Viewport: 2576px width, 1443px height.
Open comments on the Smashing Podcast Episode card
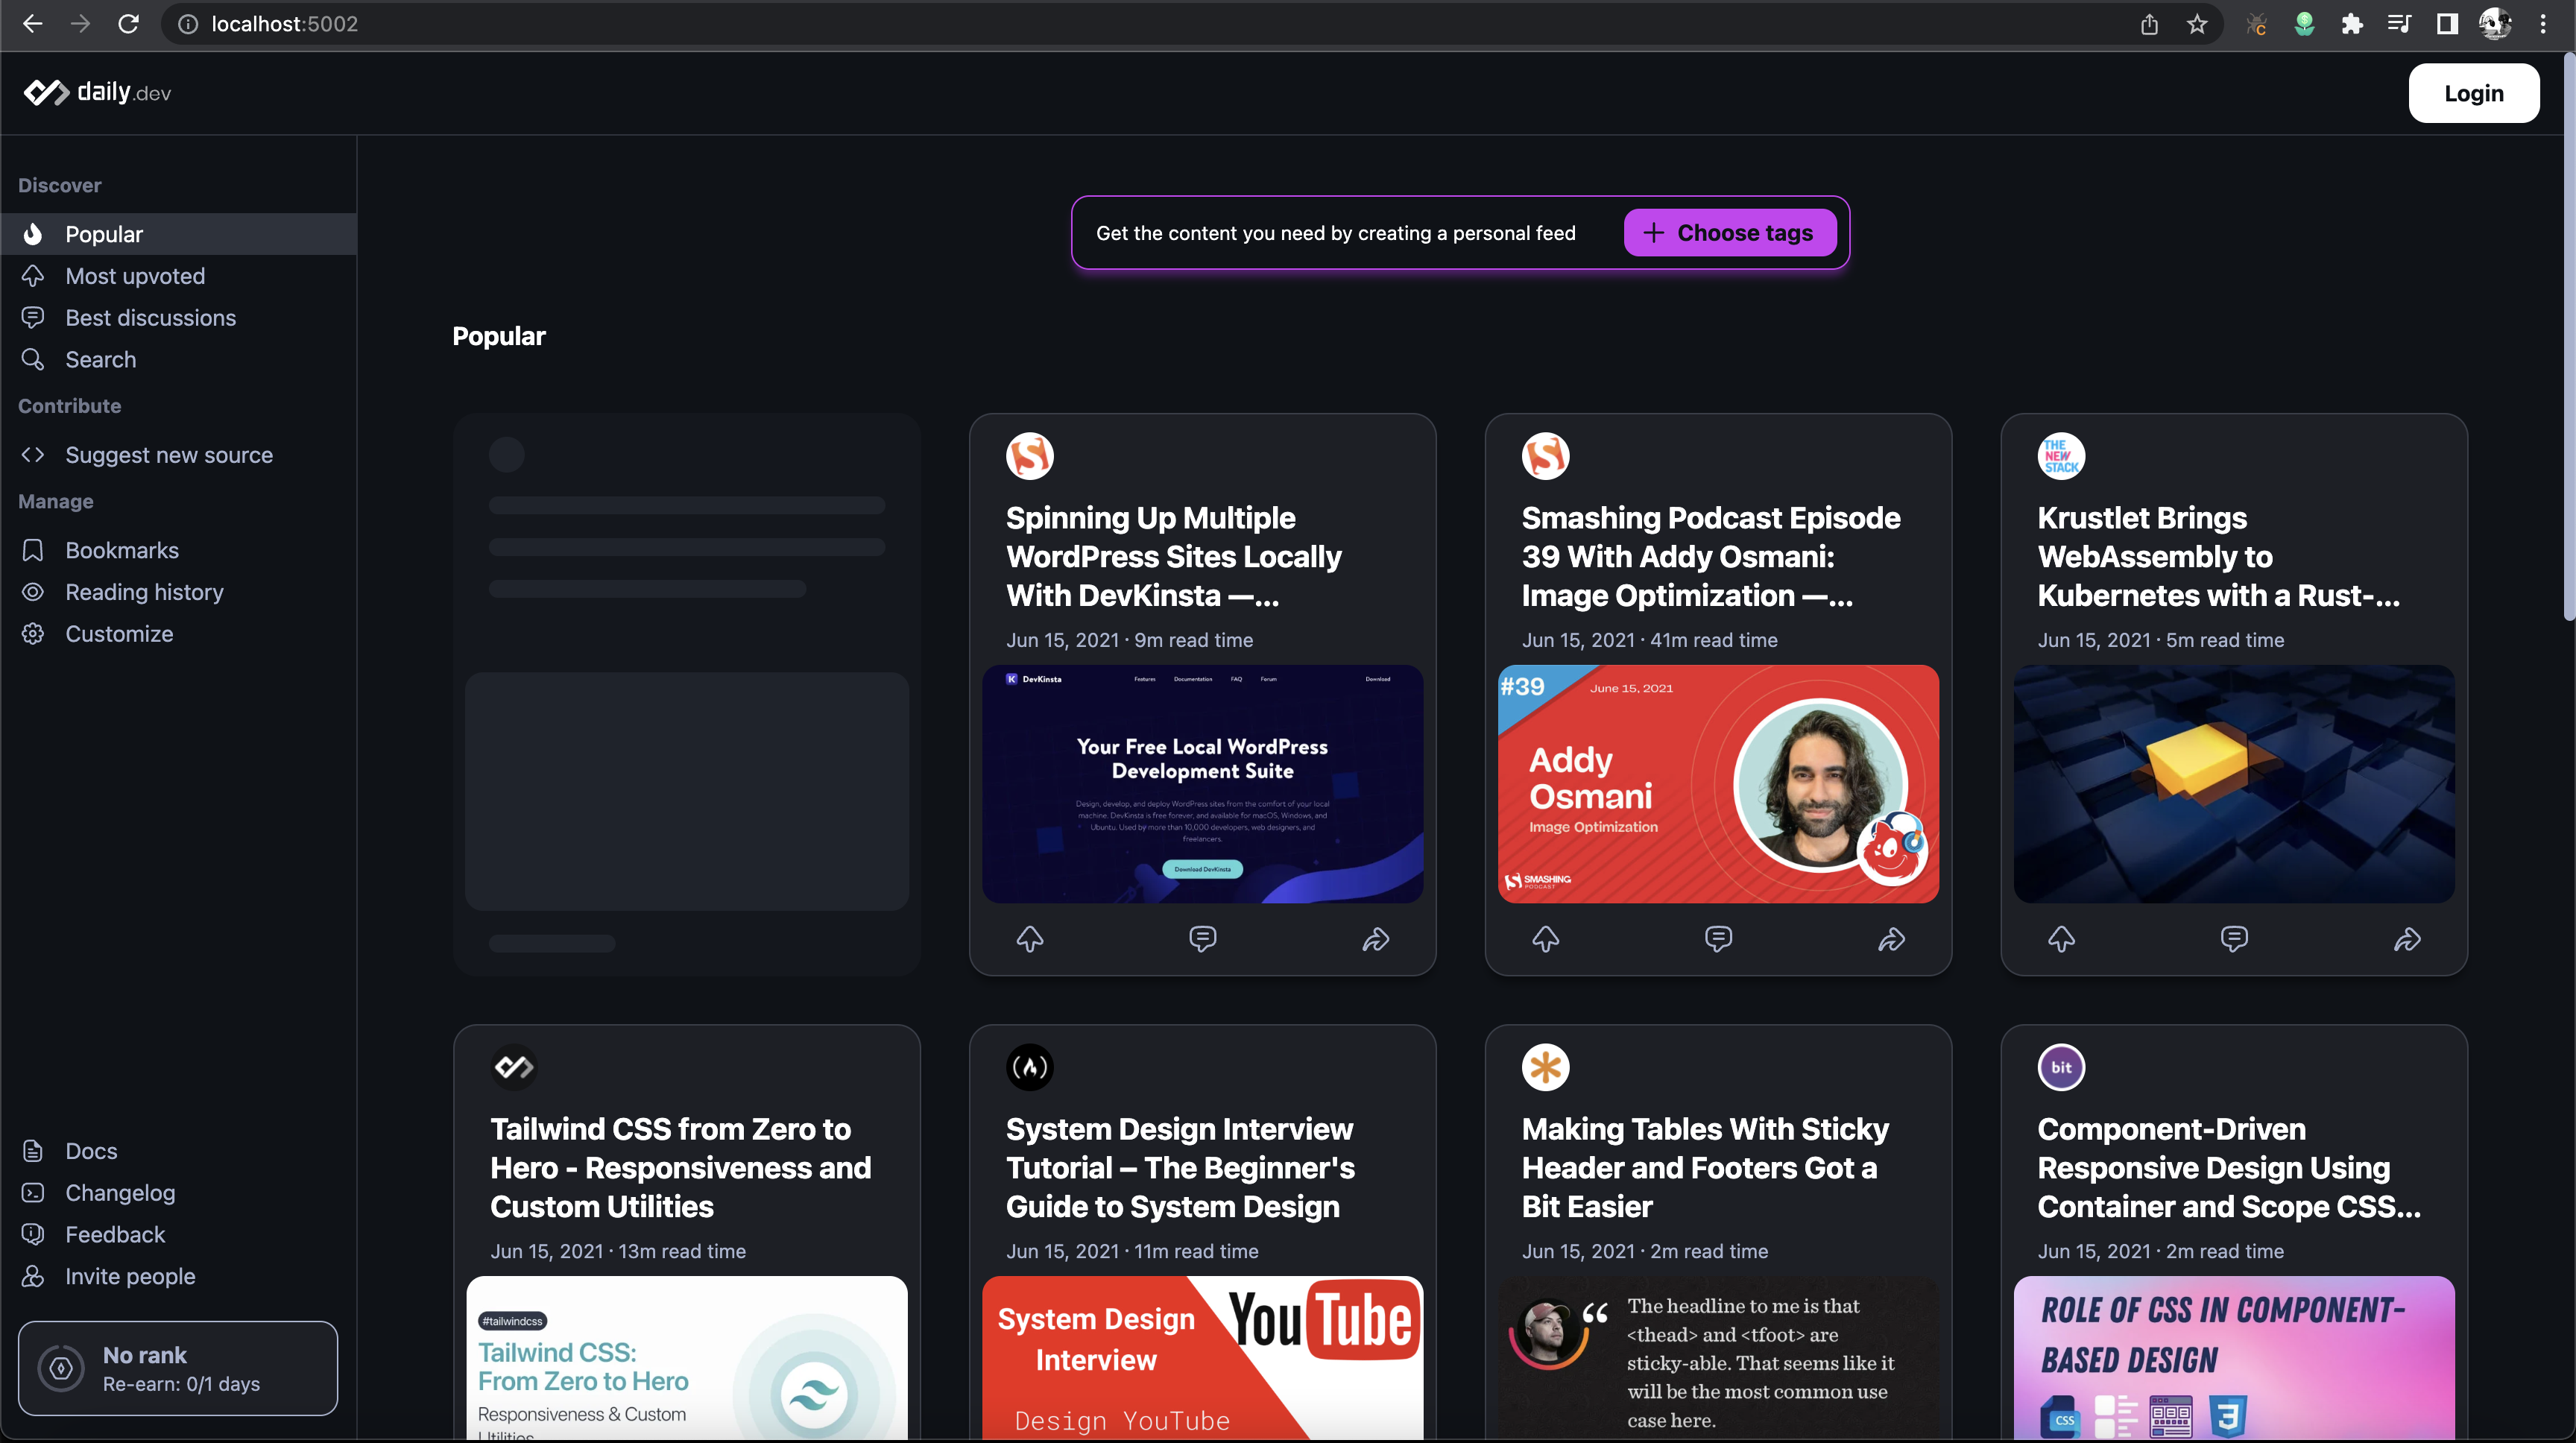click(x=1718, y=939)
